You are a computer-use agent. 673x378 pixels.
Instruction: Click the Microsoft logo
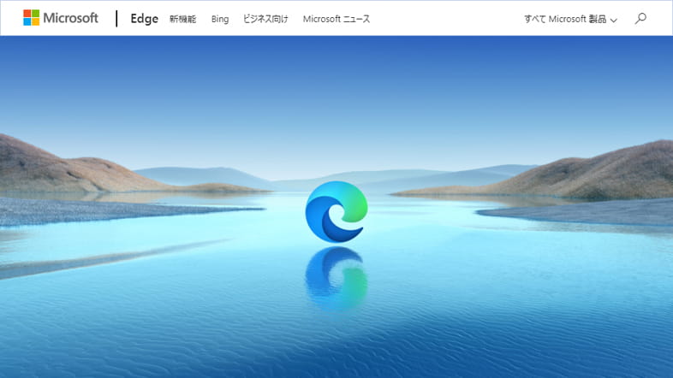click(x=61, y=18)
